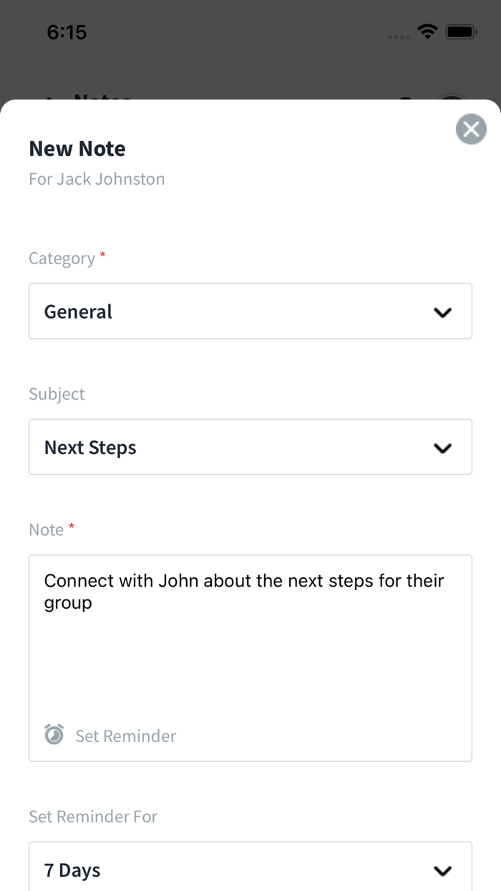Tap the cellular signal dots indicator
501x891 pixels.
(399, 37)
